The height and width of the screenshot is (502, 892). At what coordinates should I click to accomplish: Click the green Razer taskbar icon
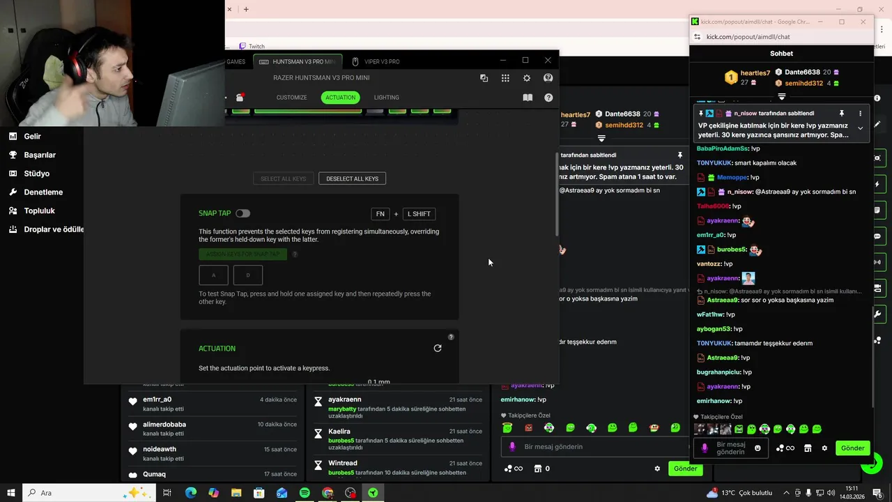[373, 493]
